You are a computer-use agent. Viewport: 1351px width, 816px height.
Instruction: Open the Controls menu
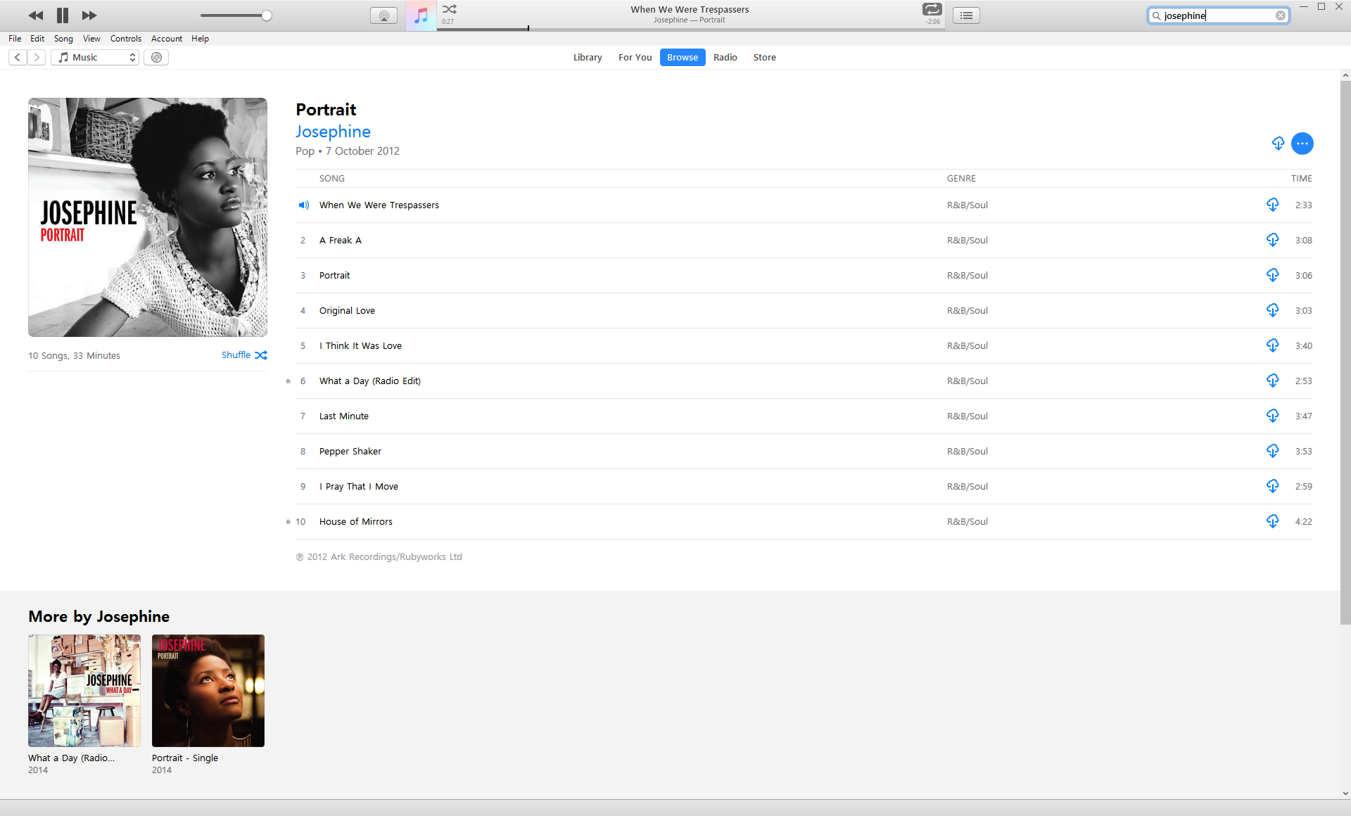126,39
